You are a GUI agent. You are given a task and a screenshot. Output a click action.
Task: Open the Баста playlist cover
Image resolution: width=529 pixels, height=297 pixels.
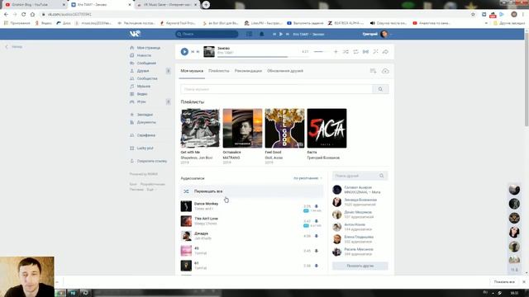point(326,128)
